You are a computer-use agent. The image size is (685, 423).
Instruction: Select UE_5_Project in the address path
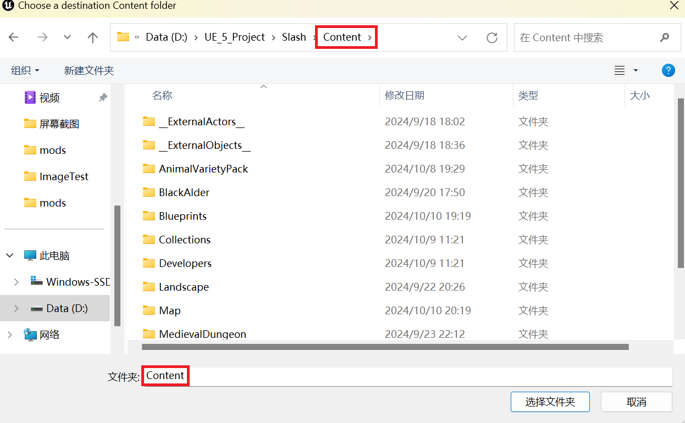pos(235,37)
